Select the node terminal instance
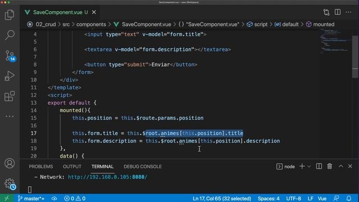359x202 pixels. point(286,167)
